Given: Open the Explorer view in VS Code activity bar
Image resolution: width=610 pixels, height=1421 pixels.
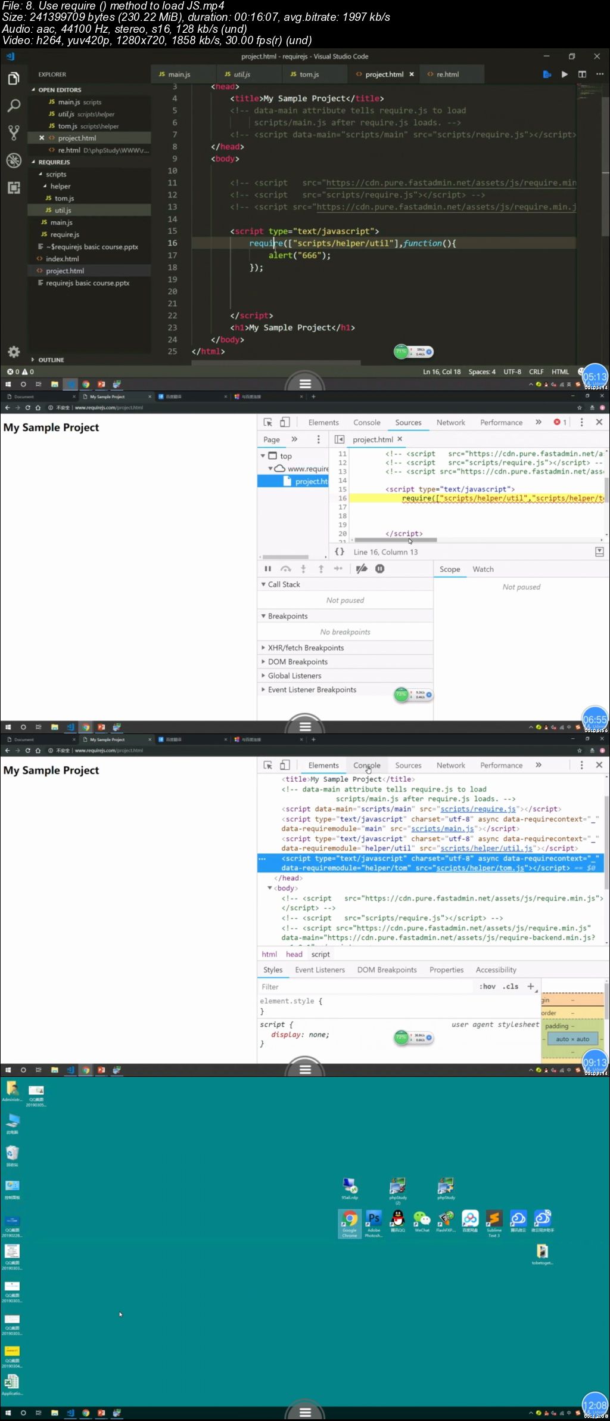Looking at the screenshot, I should click(x=13, y=79).
